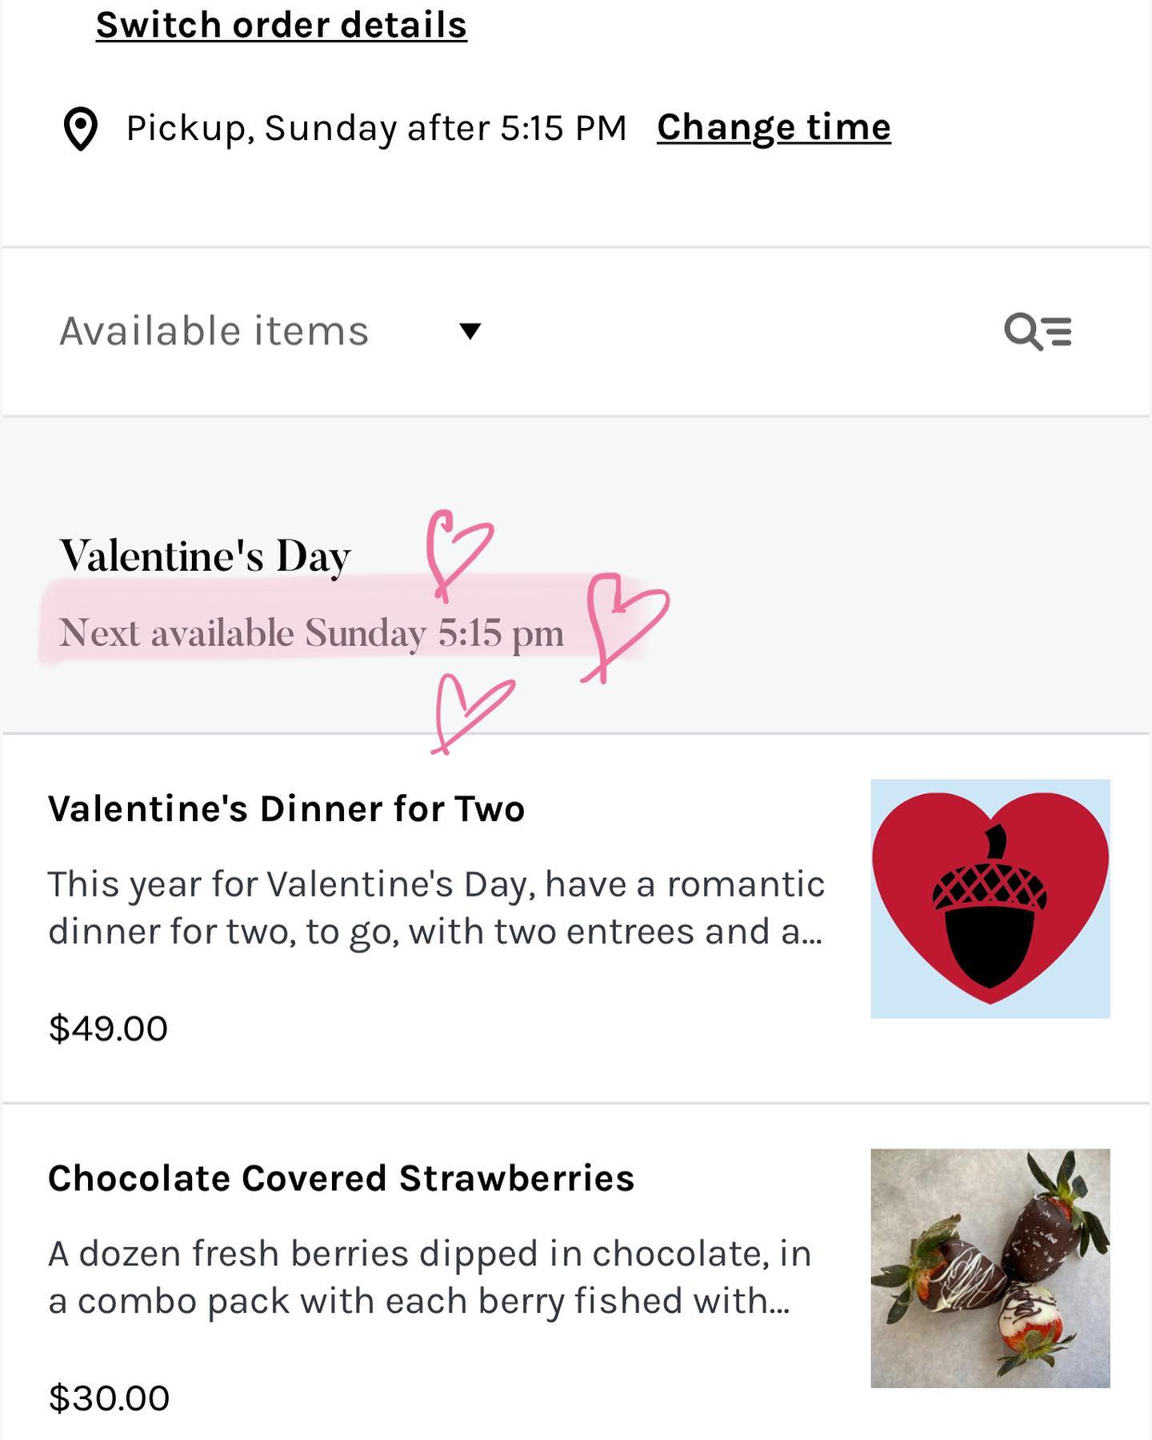Select Valentine's Dinner for Two title
The width and height of the screenshot is (1152, 1440).
click(x=286, y=808)
